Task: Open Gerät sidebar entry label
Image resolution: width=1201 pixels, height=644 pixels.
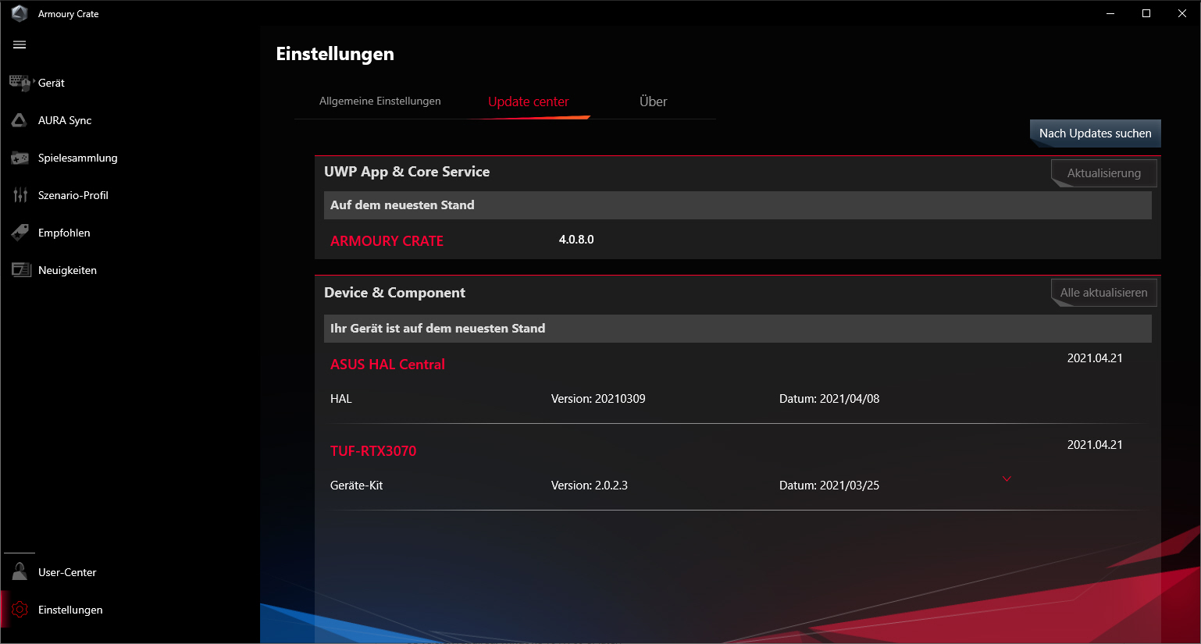Action: (x=52, y=83)
